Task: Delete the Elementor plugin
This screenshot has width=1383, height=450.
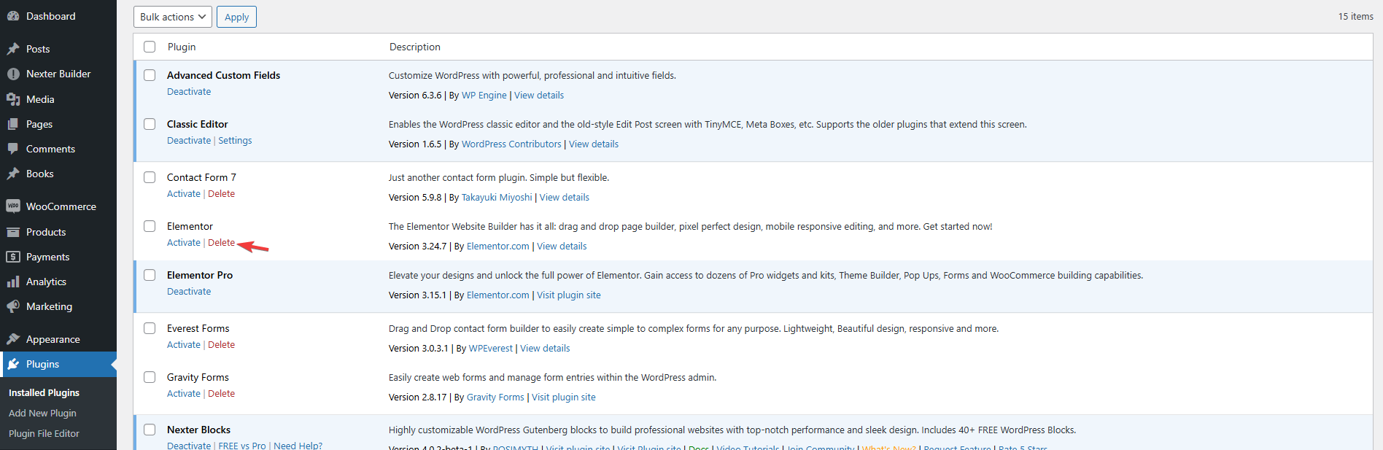Action: pyautogui.click(x=221, y=243)
